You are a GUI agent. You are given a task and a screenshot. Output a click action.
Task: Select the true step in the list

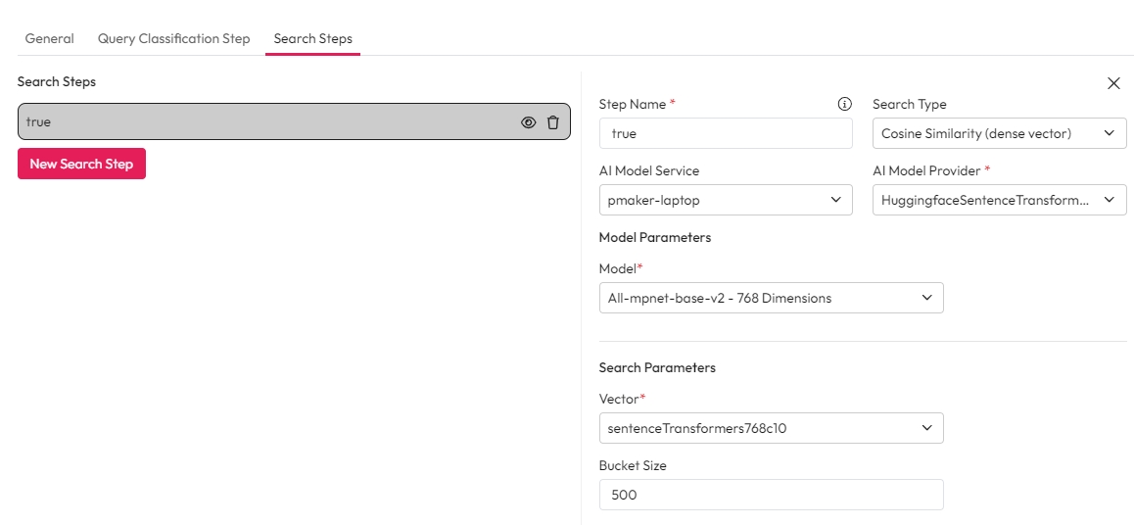[264, 122]
